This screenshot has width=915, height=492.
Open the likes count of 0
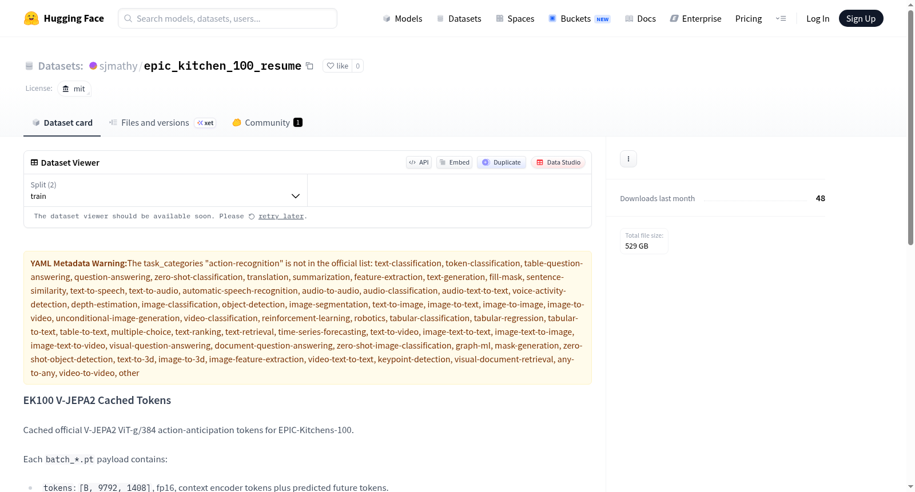pos(358,66)
